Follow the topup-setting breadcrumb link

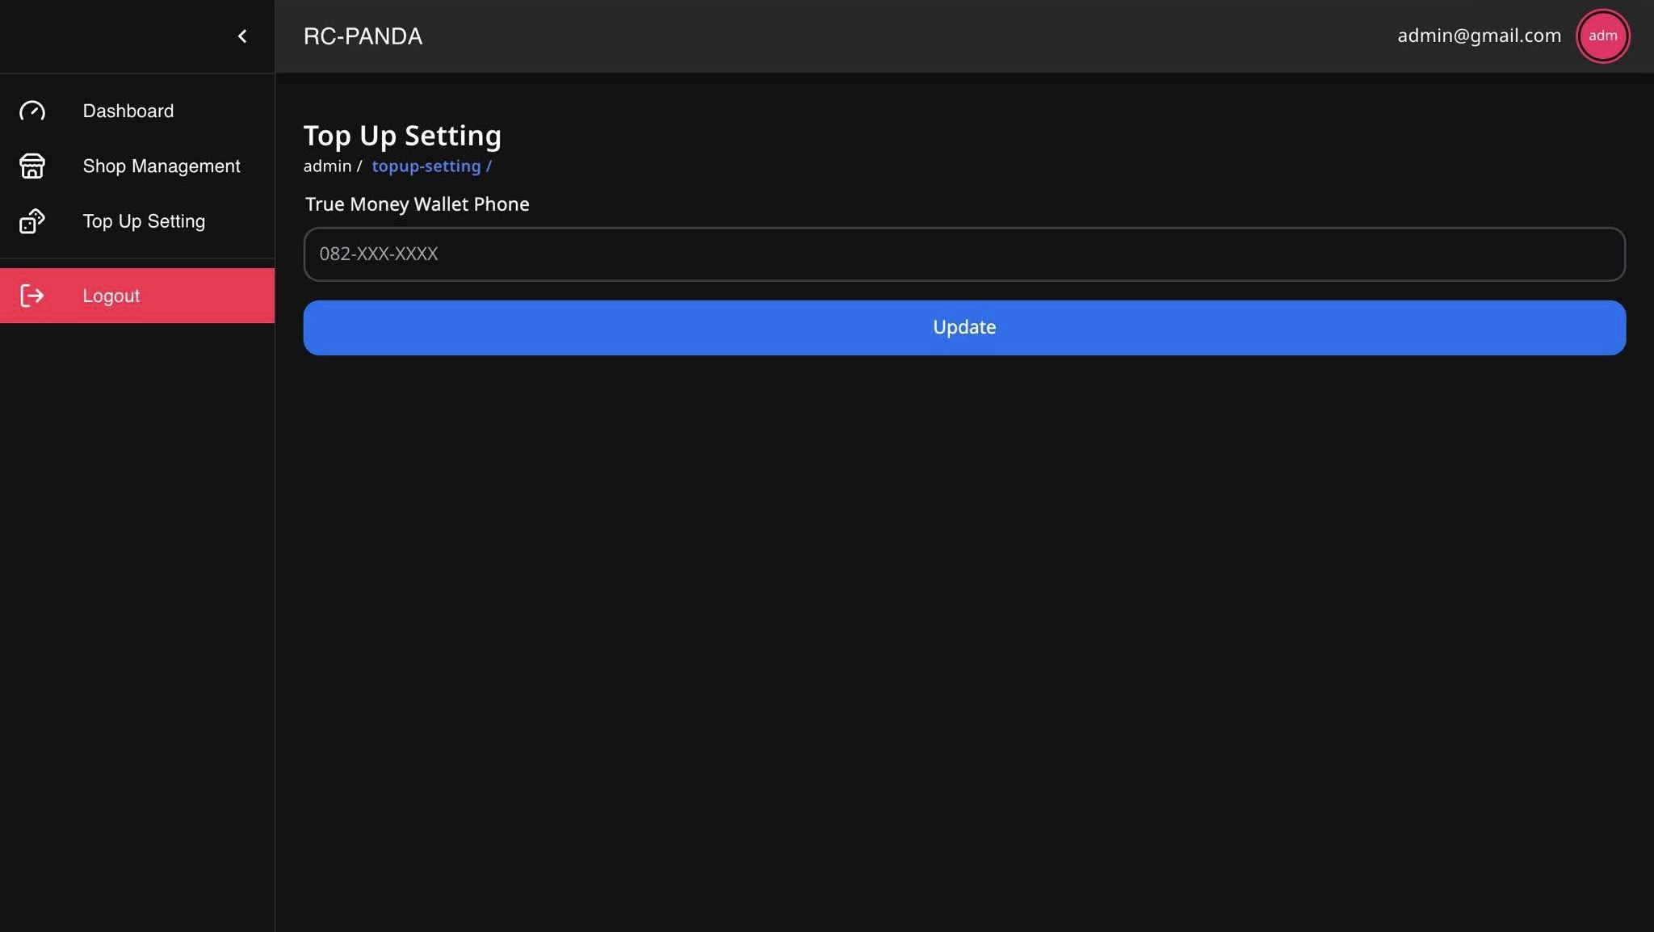click(426, 166)
